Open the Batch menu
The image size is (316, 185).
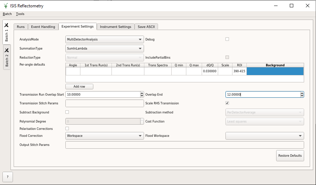click(7, 14)
